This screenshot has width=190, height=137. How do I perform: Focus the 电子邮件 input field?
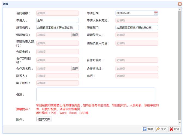(x=58, y=83)
